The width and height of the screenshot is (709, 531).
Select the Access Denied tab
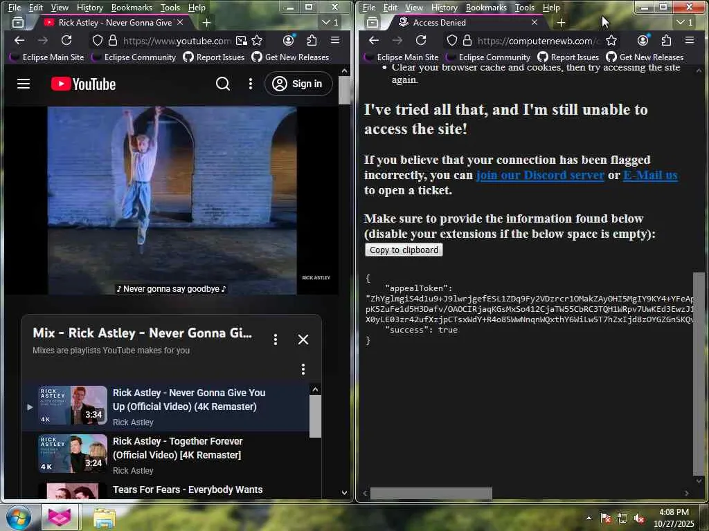[466, 23]
